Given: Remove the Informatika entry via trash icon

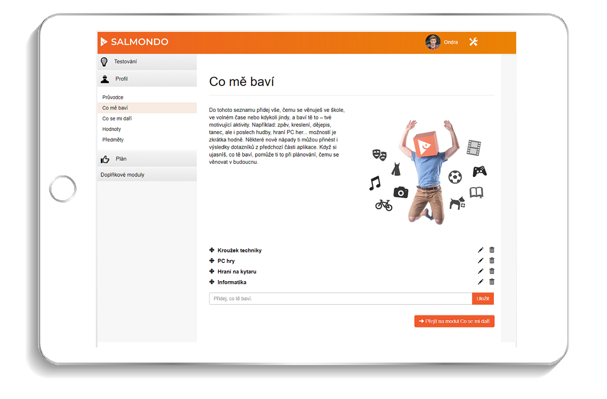Looking at the screenshot, I should click(x=492, y=282).
